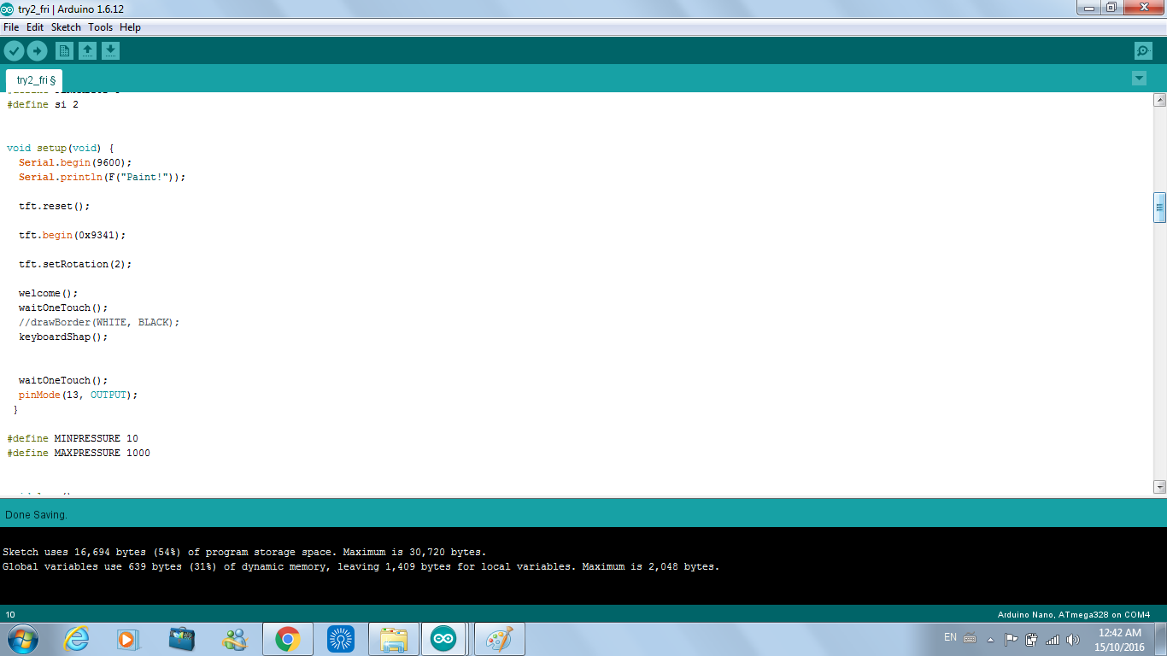Open Windows Explorer folder in taskbar
The width and height of the screenshot is (1167, 656).
[x=394, y=639]
